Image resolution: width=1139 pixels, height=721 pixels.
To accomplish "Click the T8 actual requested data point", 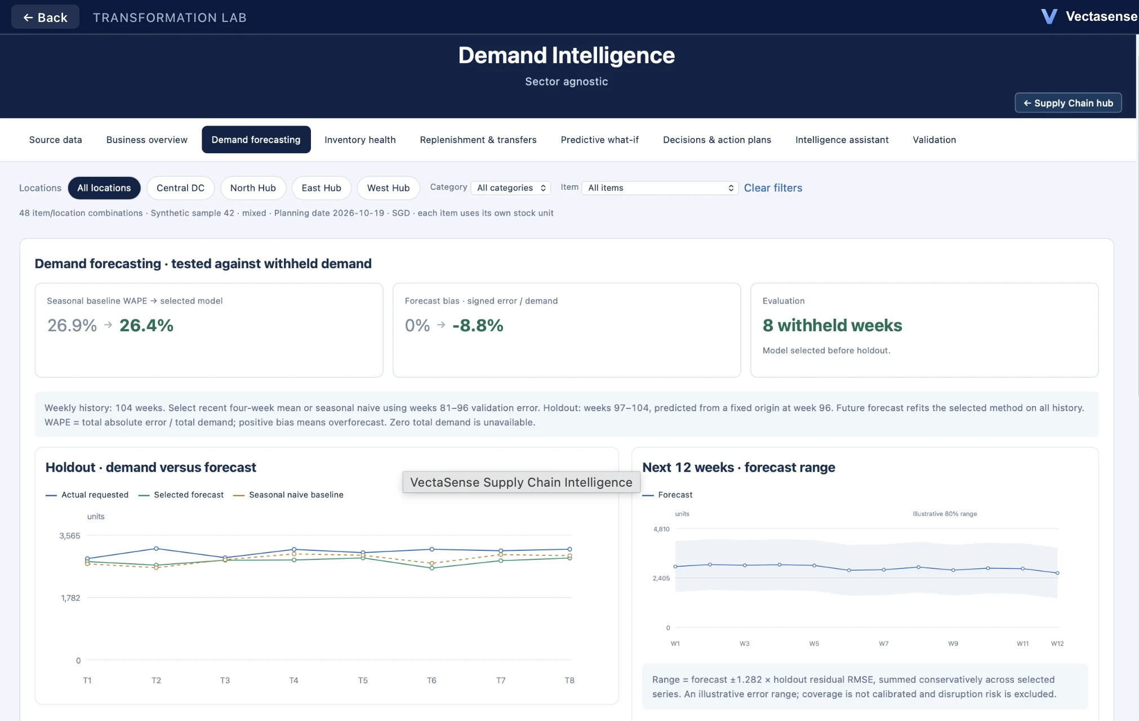I will point(569,549).
